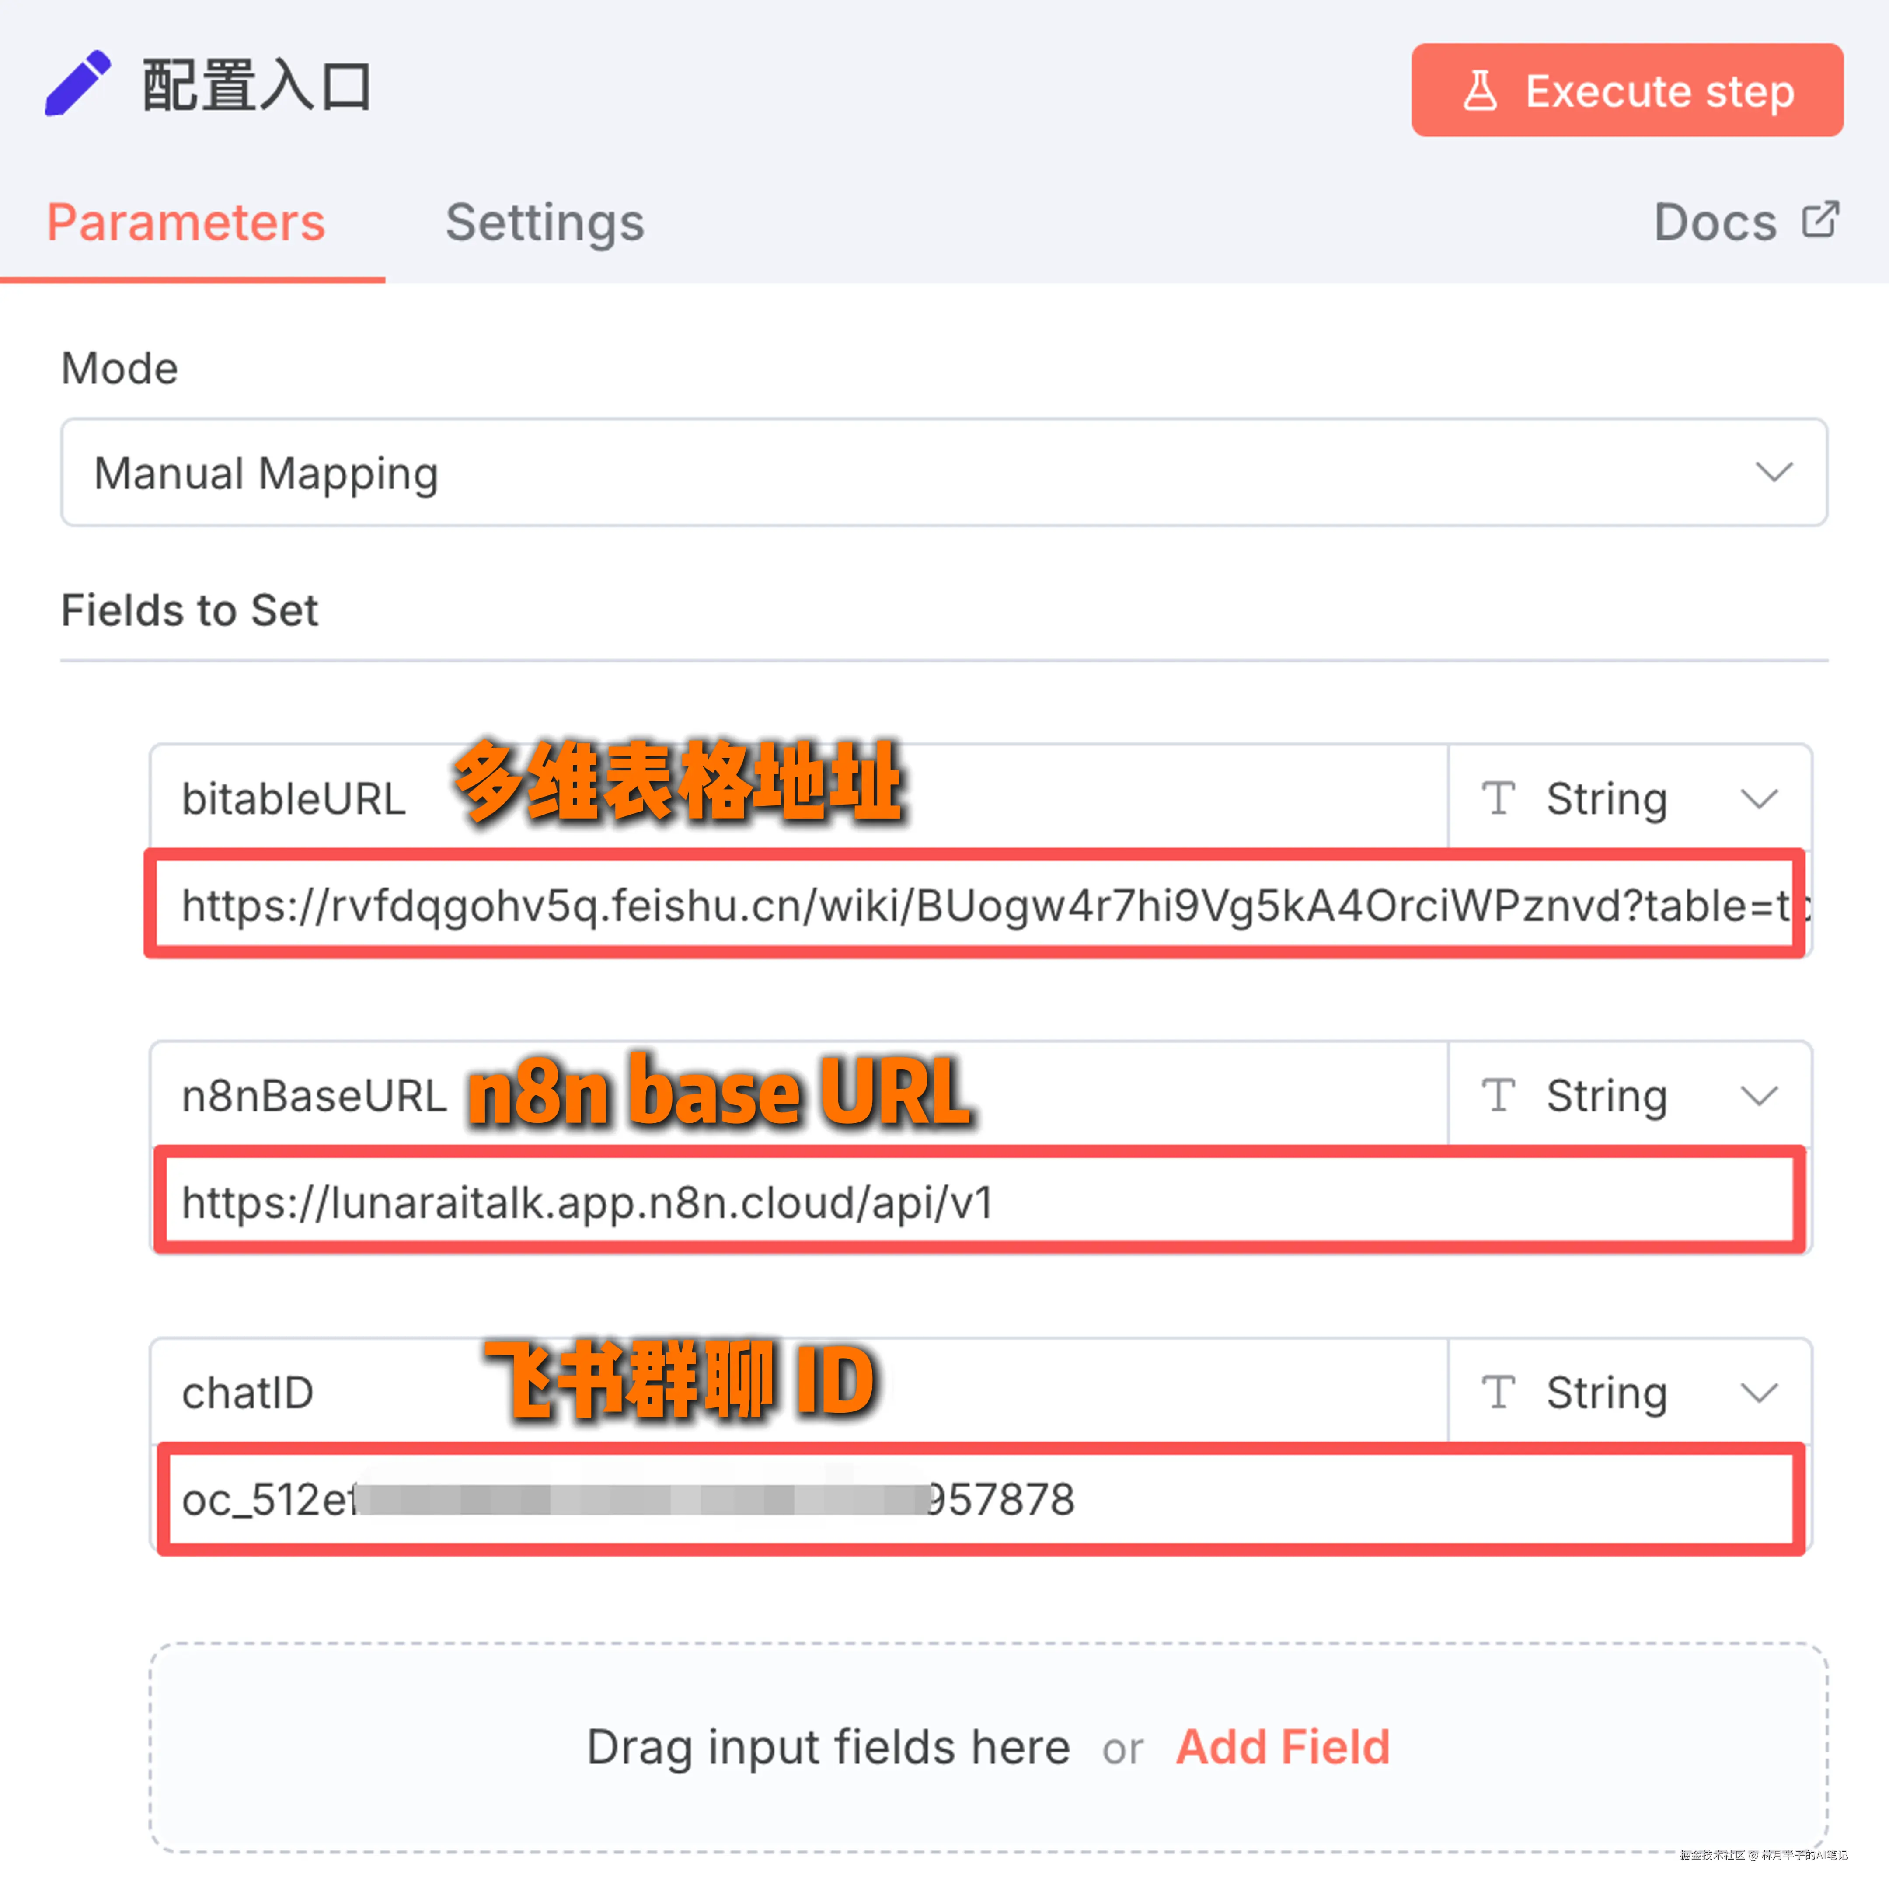
Task: Click the flask icon in Execute step
Action: pos(1480,91)
